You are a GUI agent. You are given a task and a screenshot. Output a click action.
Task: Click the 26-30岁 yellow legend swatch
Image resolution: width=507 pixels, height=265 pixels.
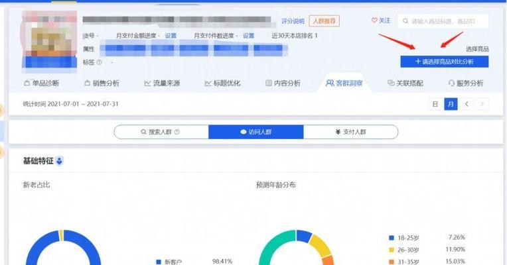[392, 250]
